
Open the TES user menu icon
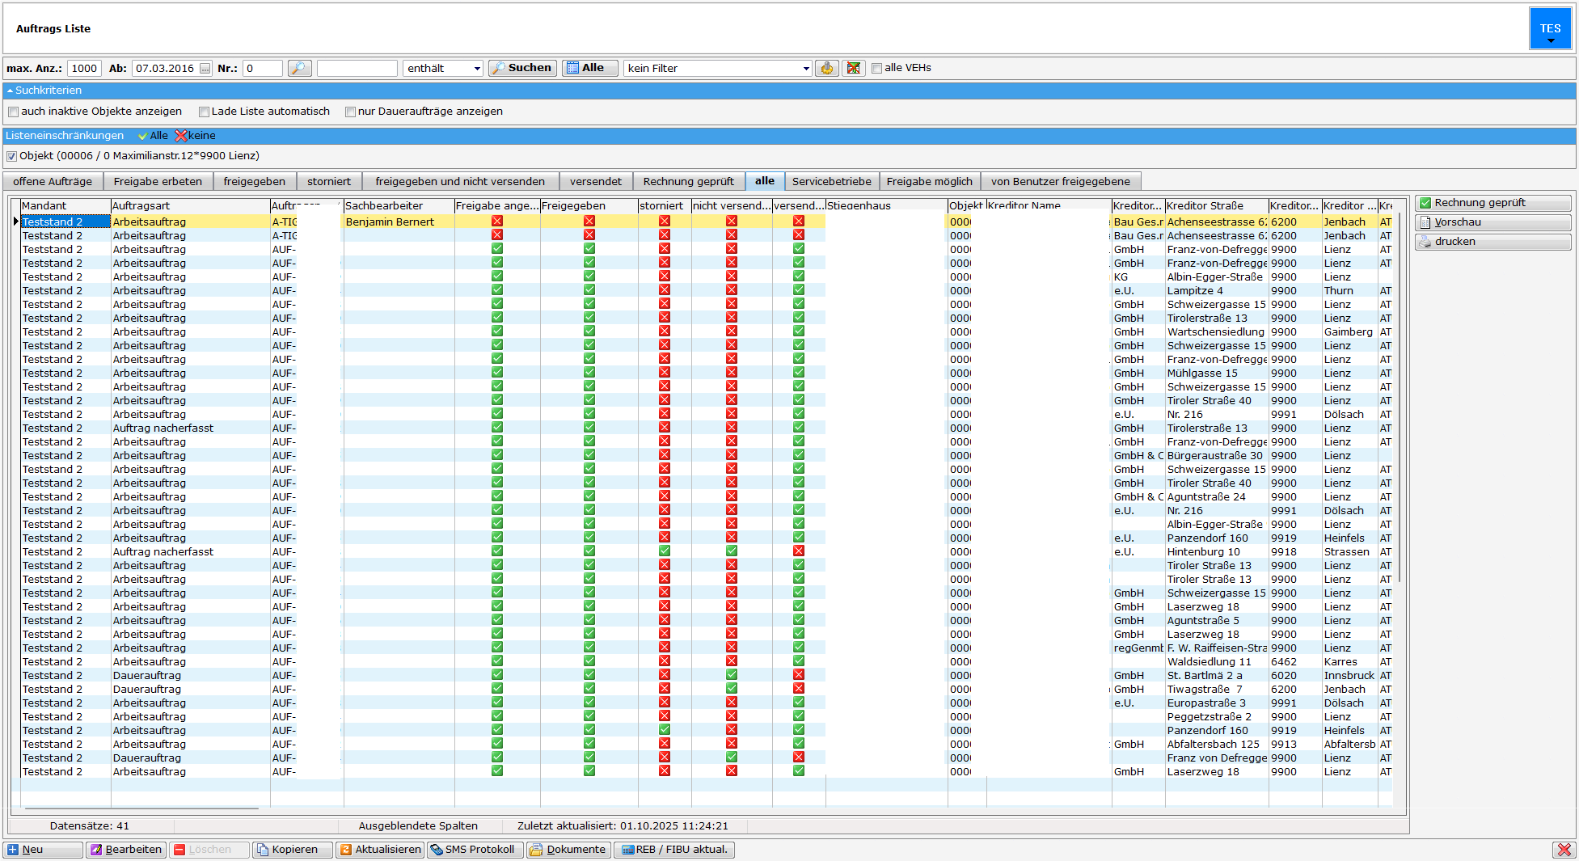1550,29
